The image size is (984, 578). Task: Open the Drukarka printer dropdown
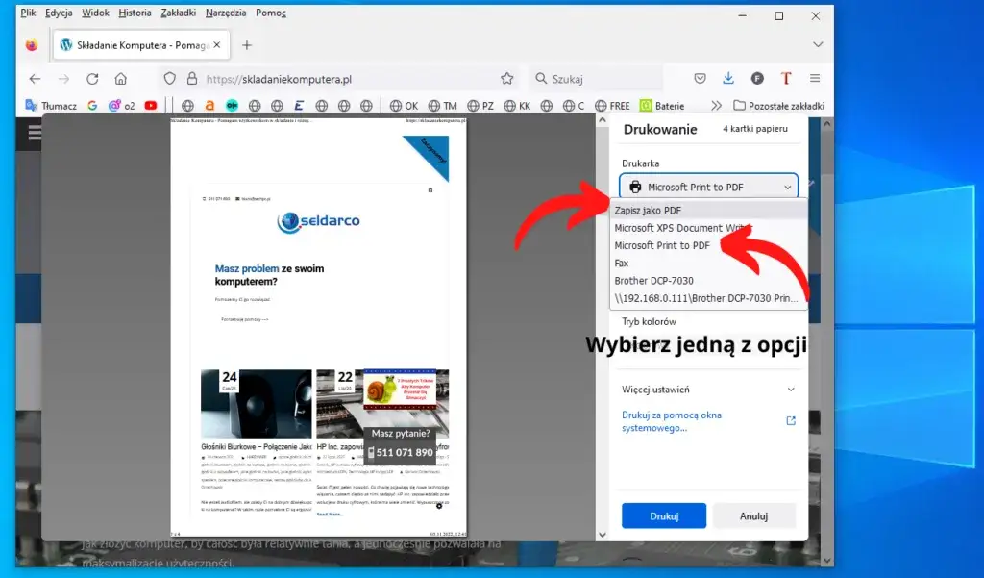click(708, 186)
